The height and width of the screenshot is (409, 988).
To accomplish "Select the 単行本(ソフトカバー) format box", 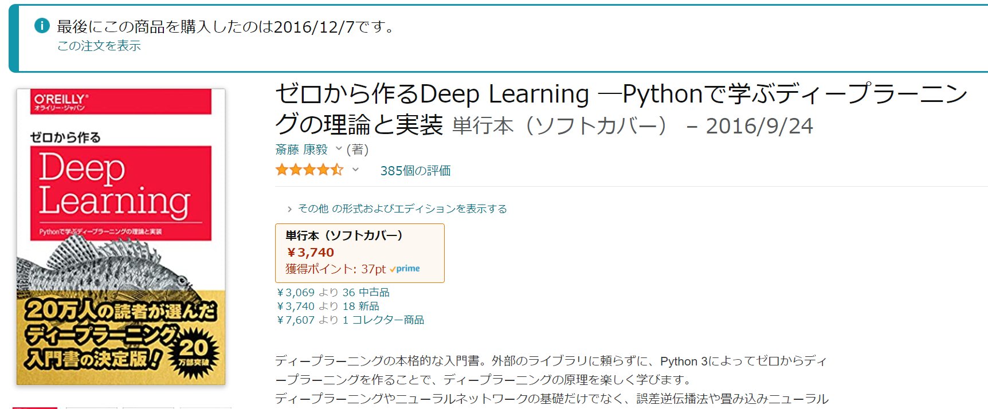I will 360,253.
